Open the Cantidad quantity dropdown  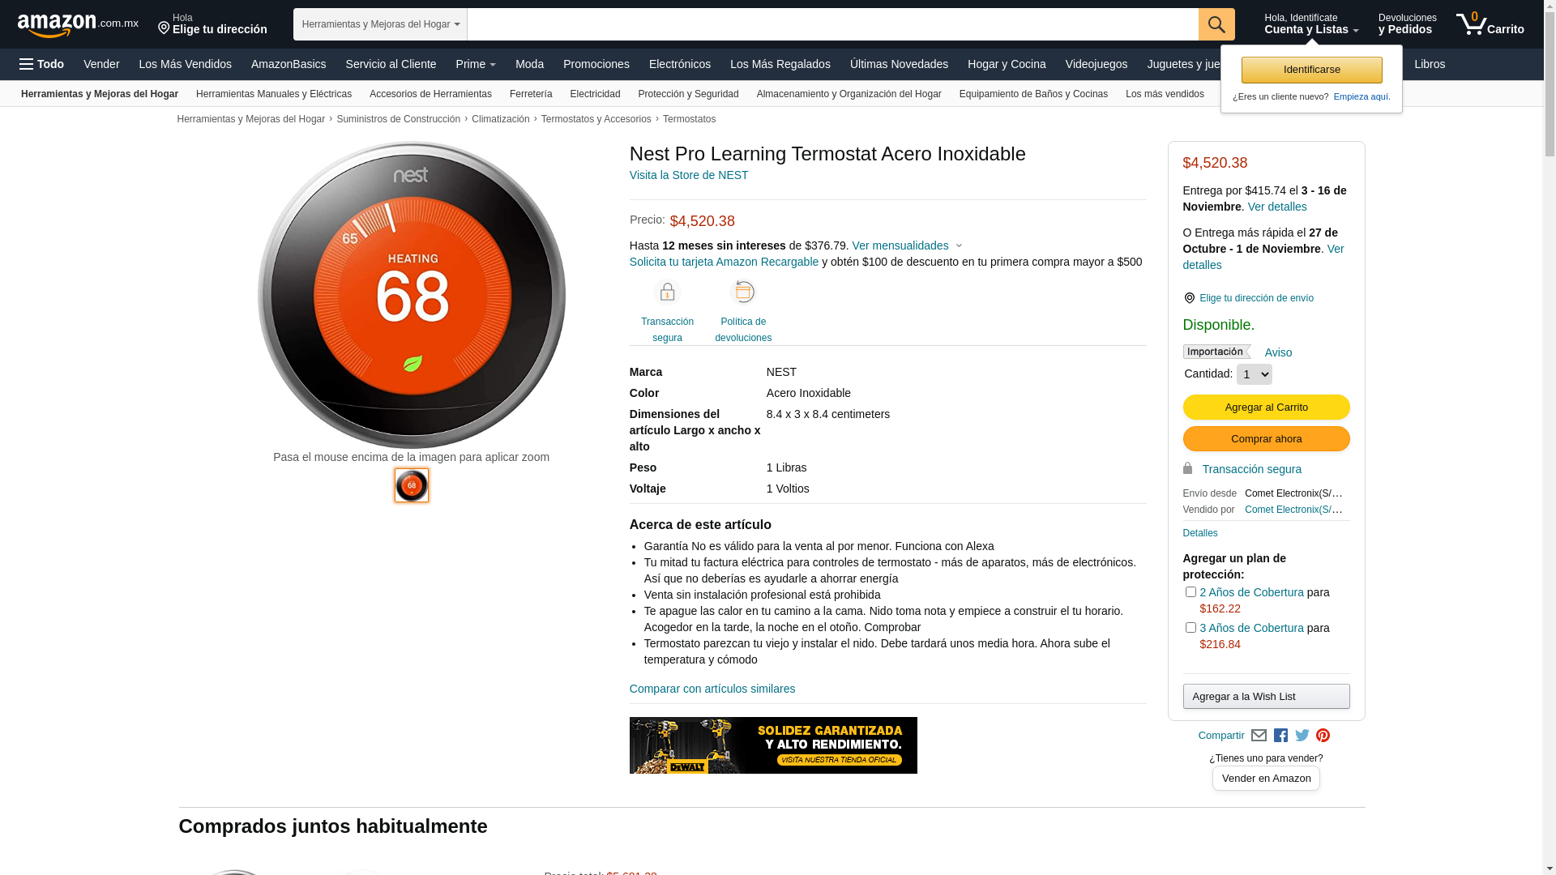[1254, 374]
